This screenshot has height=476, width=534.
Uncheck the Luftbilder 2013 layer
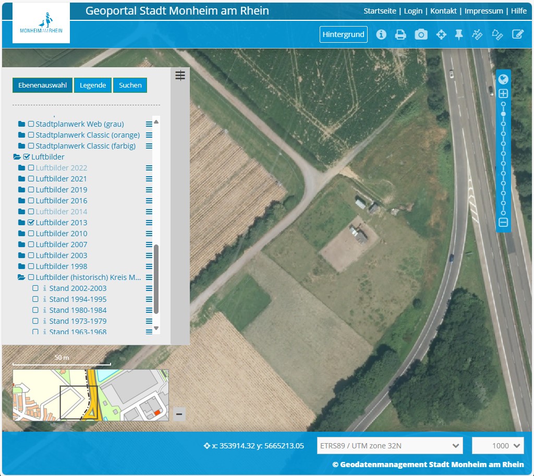point(31,222)
